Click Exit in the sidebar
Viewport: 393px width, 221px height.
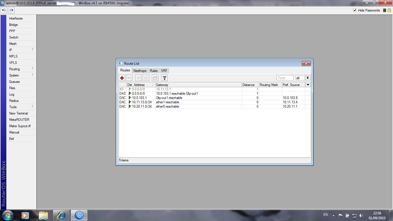21,139
